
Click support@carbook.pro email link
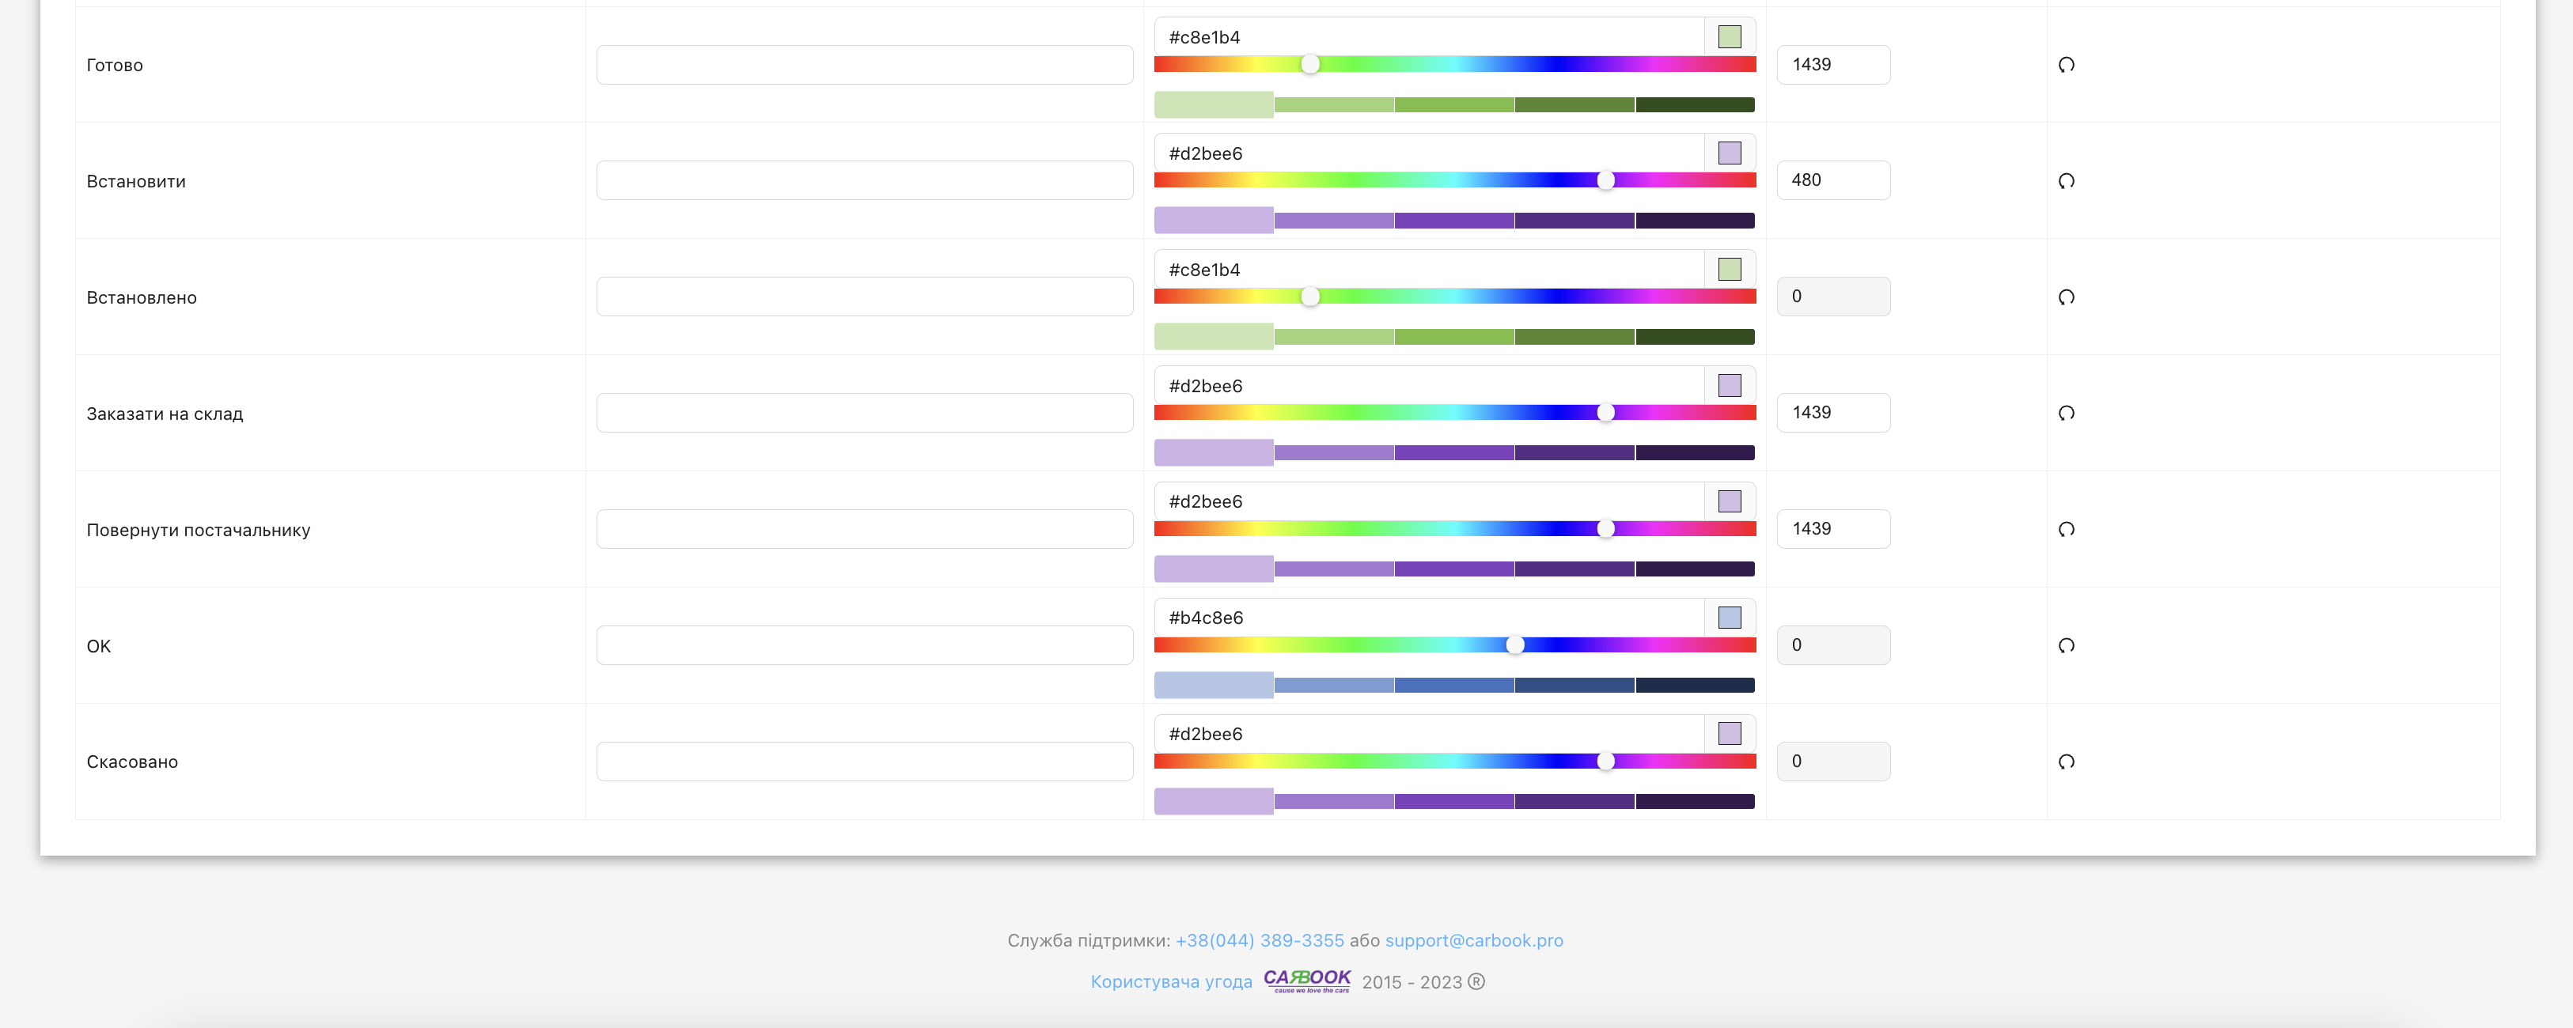1473,940
